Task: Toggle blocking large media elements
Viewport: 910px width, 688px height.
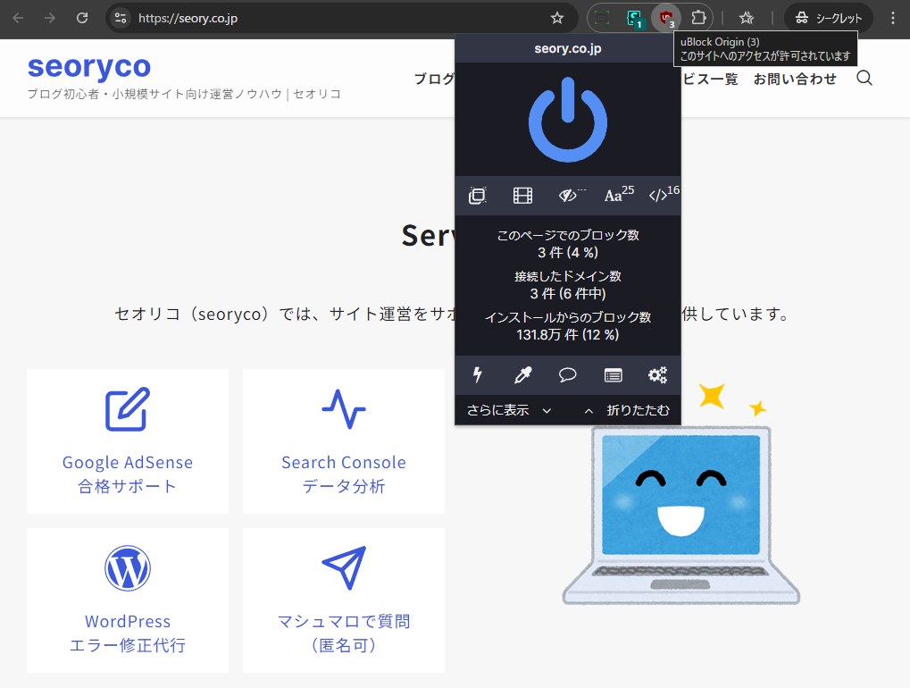Action: pyautogui.click(x=522, y=196)
